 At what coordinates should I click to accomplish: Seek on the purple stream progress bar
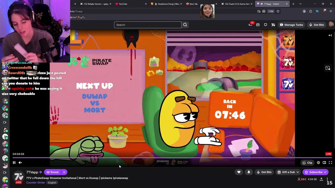click(172, 158)
